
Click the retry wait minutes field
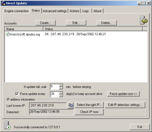pyautogui.click(x=54, y=87)
